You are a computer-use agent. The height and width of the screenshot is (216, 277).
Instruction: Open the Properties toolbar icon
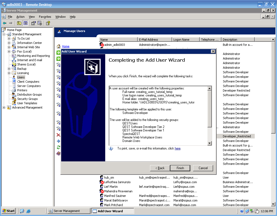pyautogui.click(x=34, y=23)
